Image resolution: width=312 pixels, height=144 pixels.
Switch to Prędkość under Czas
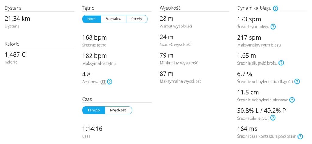click(x=118, y=110)
